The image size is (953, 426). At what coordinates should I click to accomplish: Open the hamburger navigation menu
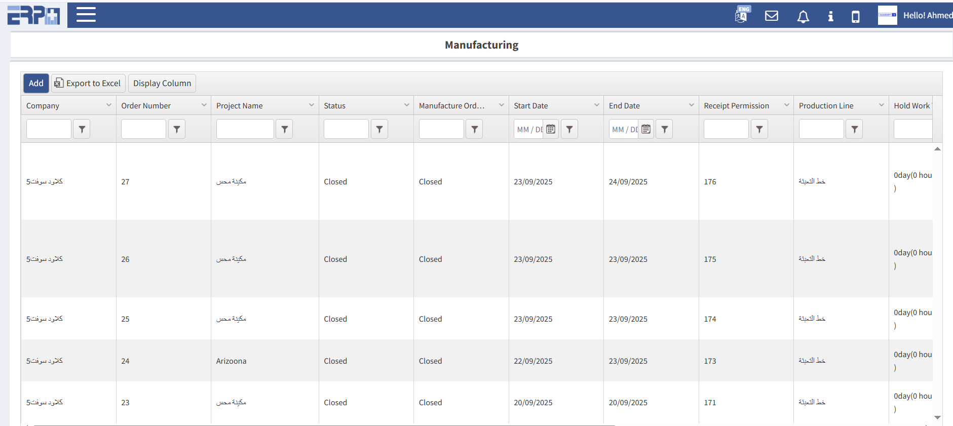pyautogui.click(x=86, y=15)
